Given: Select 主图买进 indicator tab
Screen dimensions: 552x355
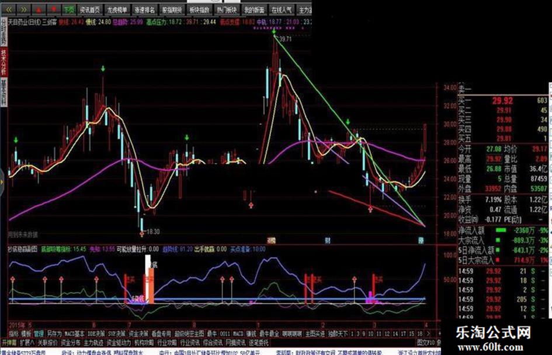Looking at the screenshot, I should (x=315, y=333).
